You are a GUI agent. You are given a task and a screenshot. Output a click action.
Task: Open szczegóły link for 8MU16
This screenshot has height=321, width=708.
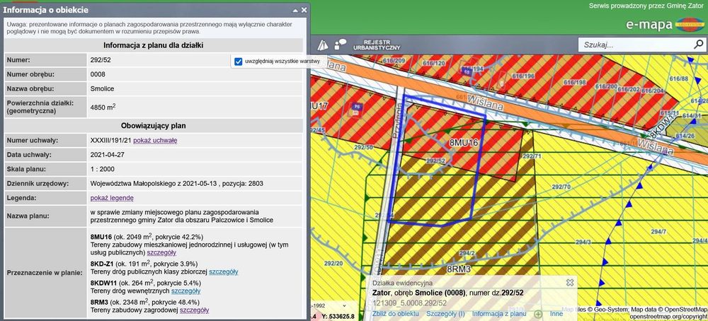click(x=161, y=252)
